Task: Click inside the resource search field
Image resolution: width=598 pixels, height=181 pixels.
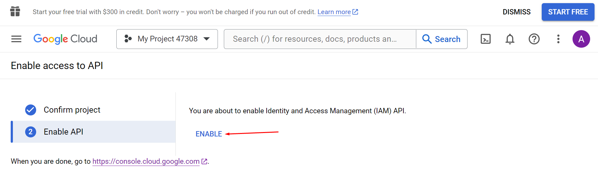Action: [x=314, y=39]
